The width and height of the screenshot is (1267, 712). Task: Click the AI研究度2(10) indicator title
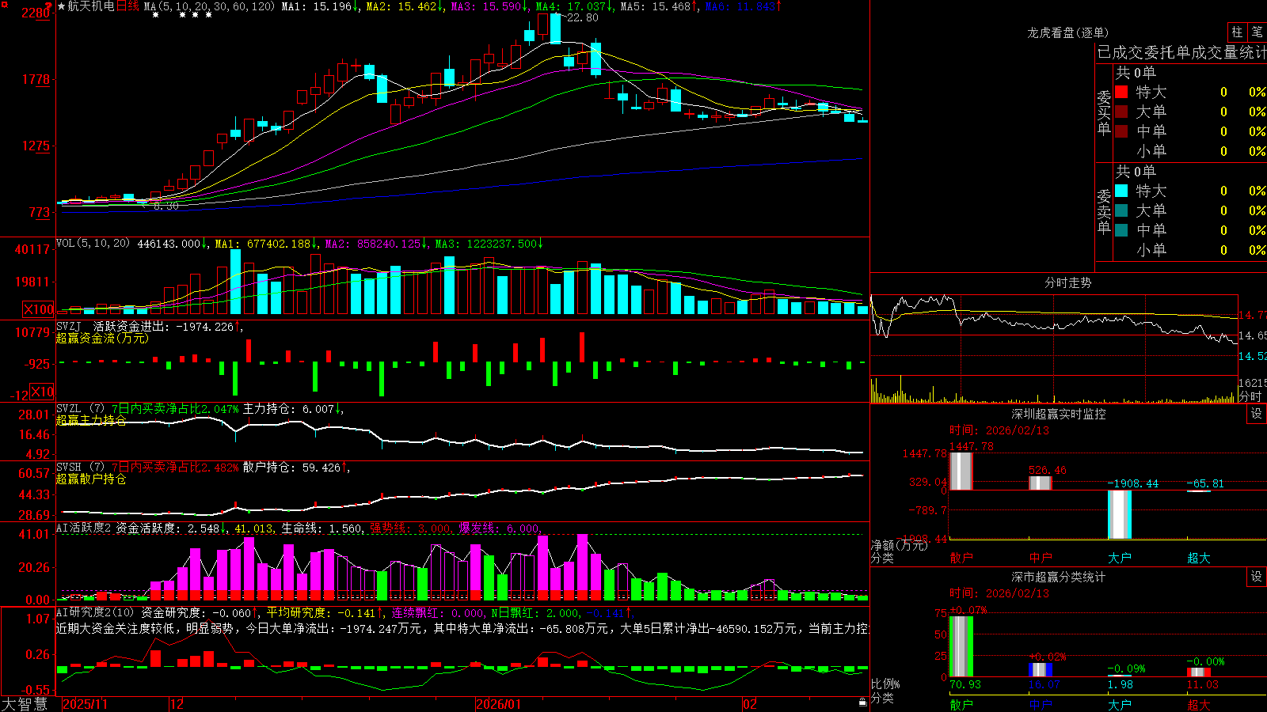[x=95, y=612]
